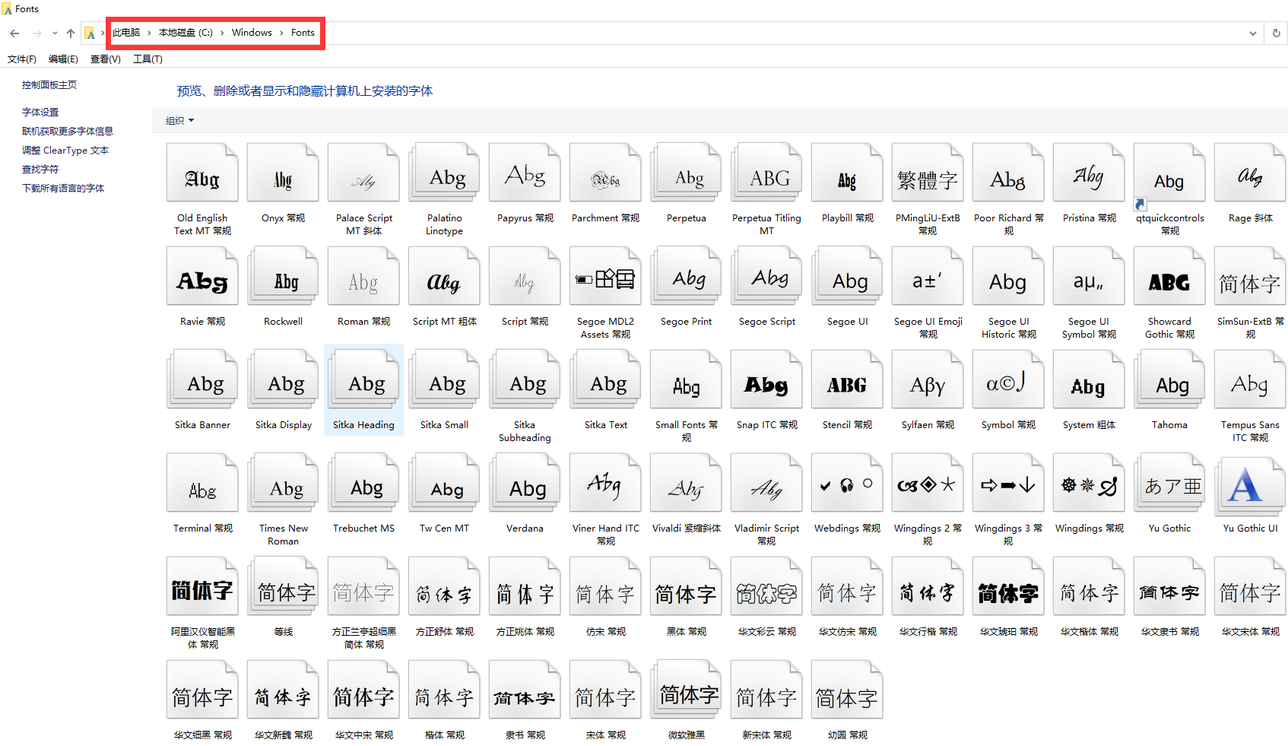The height and width of the screenshot is (746, 1288).
Task: Click the 方正舒体 常规 font label
Action: [444, 632]
